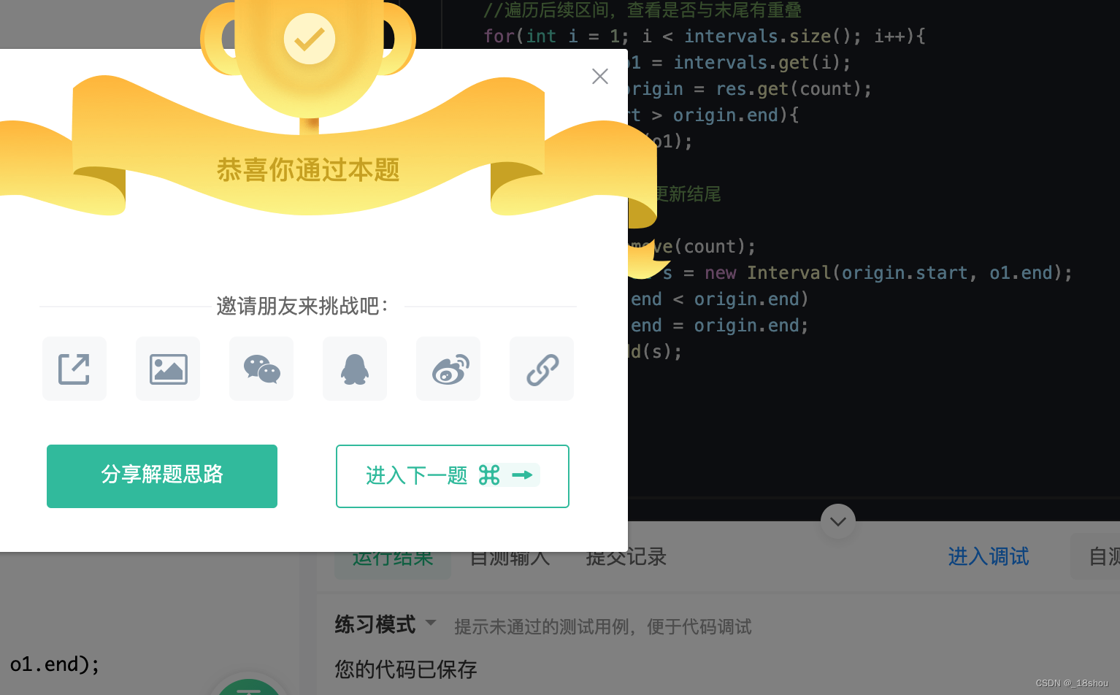The width and height of the screenshot is (1120, 695).
Task: Open the 提交记录 tab
Action: tap(626, 557)
